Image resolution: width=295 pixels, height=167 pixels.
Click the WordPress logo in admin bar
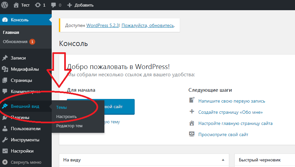(5, 5)
